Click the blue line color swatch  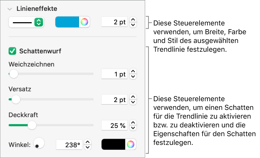(67, 22)
